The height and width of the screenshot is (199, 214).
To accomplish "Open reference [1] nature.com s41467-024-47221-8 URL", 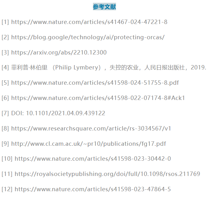I will [89, 22].
